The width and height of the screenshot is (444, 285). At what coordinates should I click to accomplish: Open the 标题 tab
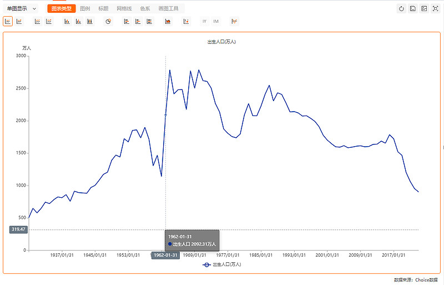tap(103, 8)
